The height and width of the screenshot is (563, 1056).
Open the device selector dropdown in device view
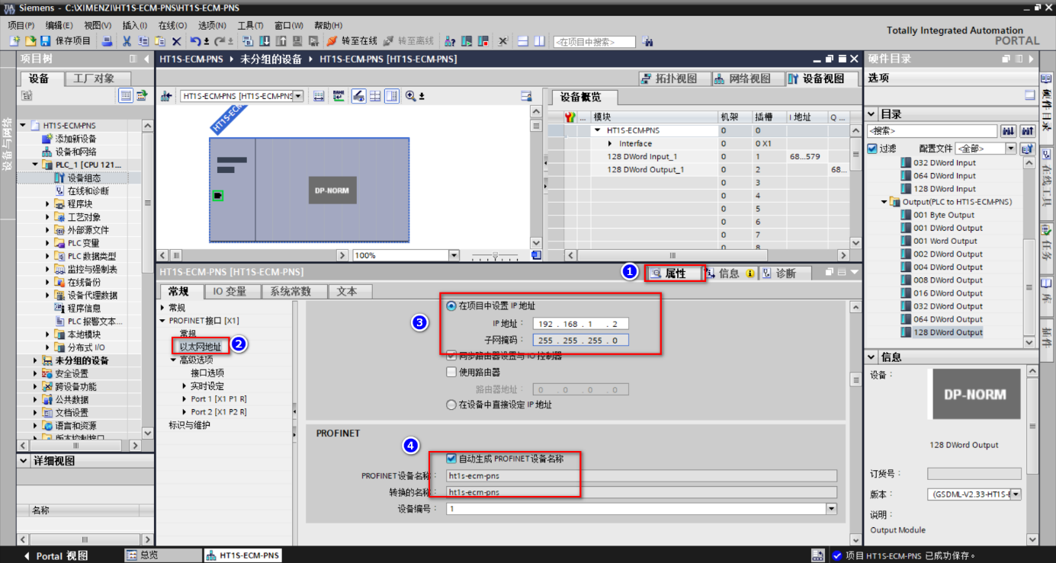pyautogui.click(x=298, y=96)
